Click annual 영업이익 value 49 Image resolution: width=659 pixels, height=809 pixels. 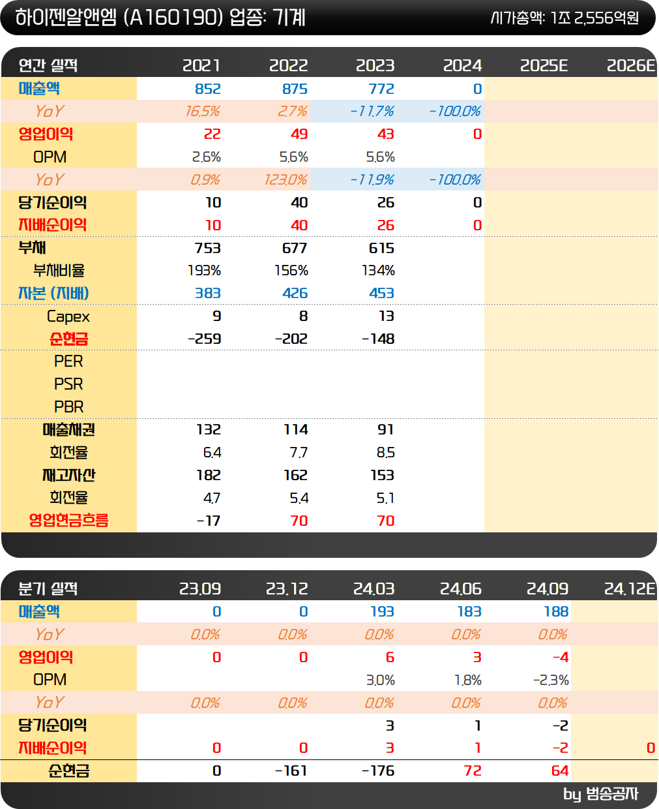pos(299,134)
